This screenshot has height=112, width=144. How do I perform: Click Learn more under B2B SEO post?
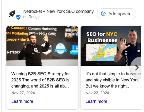pos(22,101)
